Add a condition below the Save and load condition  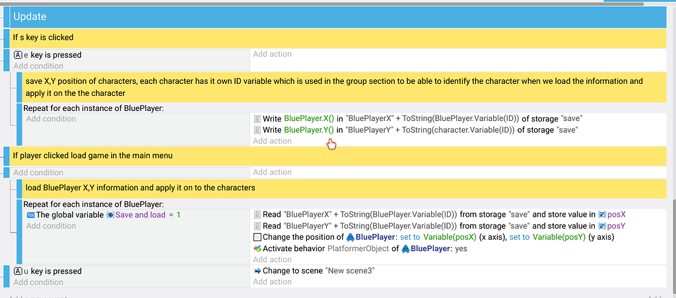click(51, 226)
